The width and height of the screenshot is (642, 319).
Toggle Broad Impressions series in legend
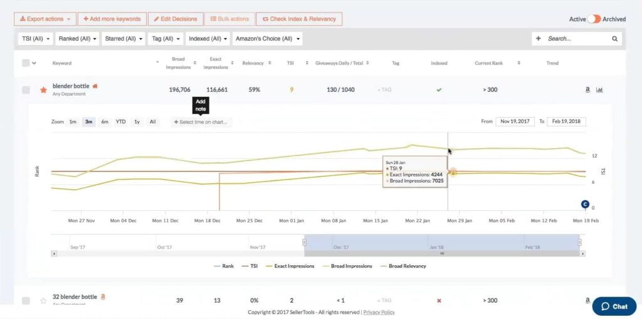(x=347, y=266)
